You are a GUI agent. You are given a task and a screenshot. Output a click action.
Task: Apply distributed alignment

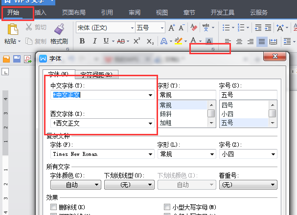click(273, 42)
